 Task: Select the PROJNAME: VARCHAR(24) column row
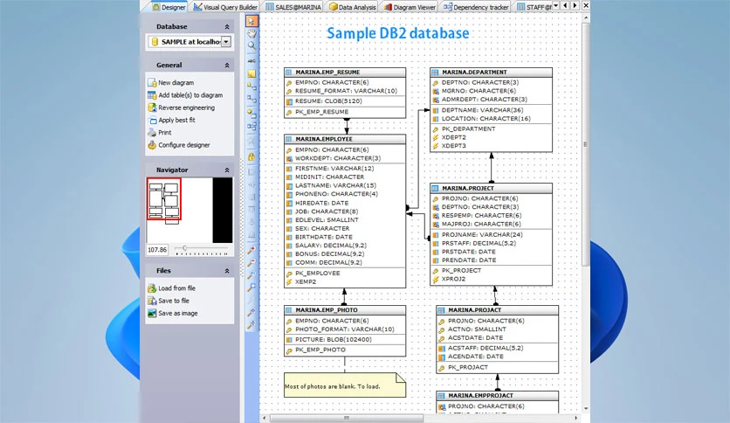(x=491, y=235)
